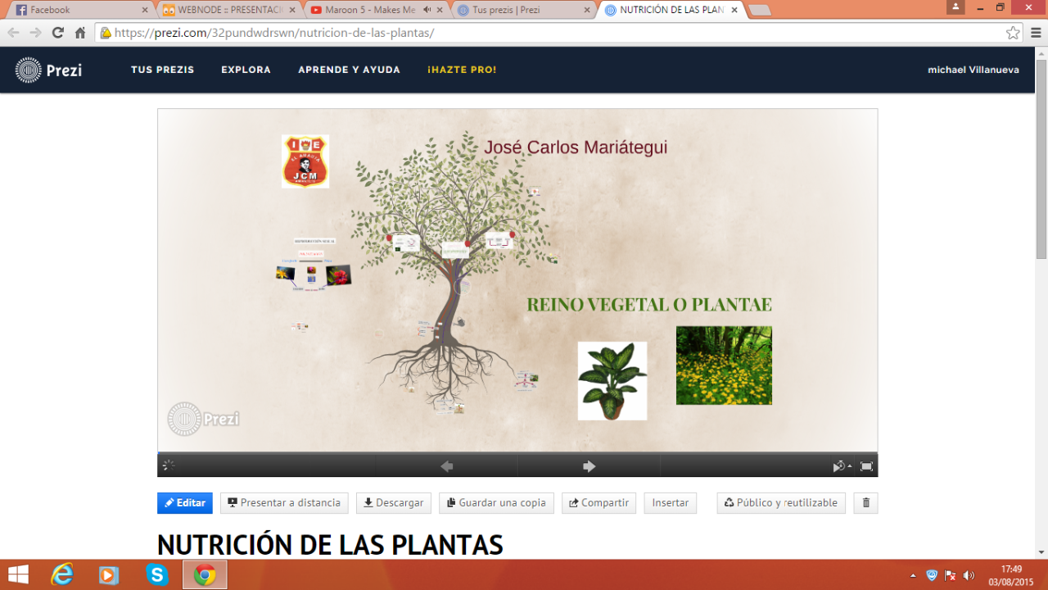Screen dimensions: 1048x590
Task: Open the Público y reutilizable privacy setting
Action: (780, 503)
